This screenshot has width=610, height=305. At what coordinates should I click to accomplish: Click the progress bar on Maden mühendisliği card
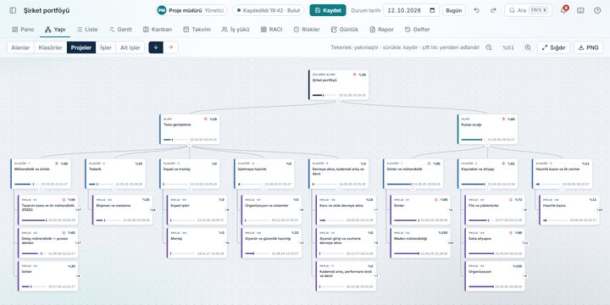pyautogui.click(x=407, y=253)
